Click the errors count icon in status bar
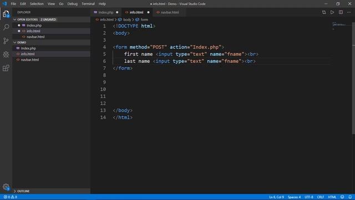The image size is (355, 200). point(5,197)
